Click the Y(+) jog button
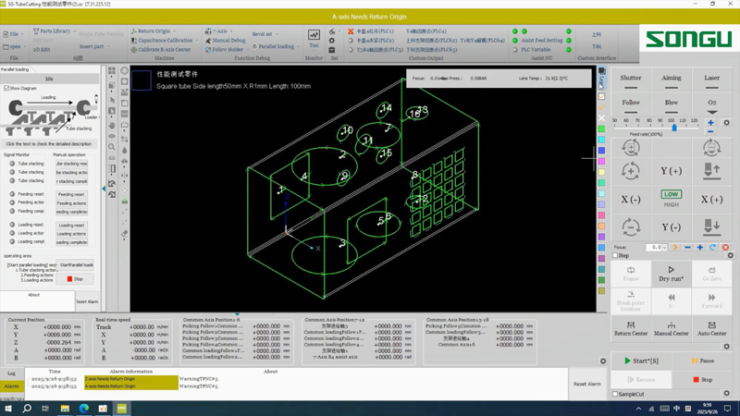Screen dimensions: 740x416 [x=671, y=171]
